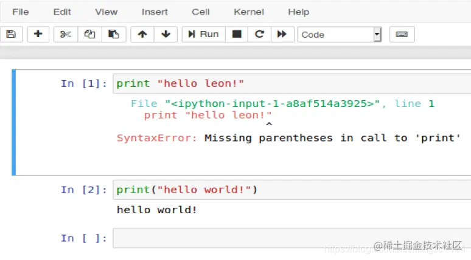The image size is (471, 260).
Task: Click the code input of cell In [2]
Action: pos(291,190)
